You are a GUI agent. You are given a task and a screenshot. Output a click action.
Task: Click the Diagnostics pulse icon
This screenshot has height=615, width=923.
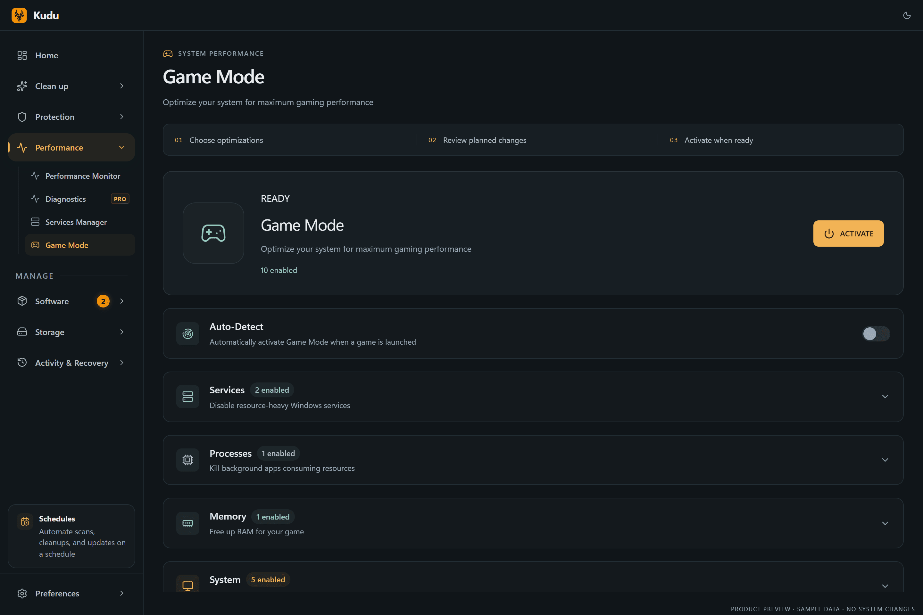tap(35, 199)
